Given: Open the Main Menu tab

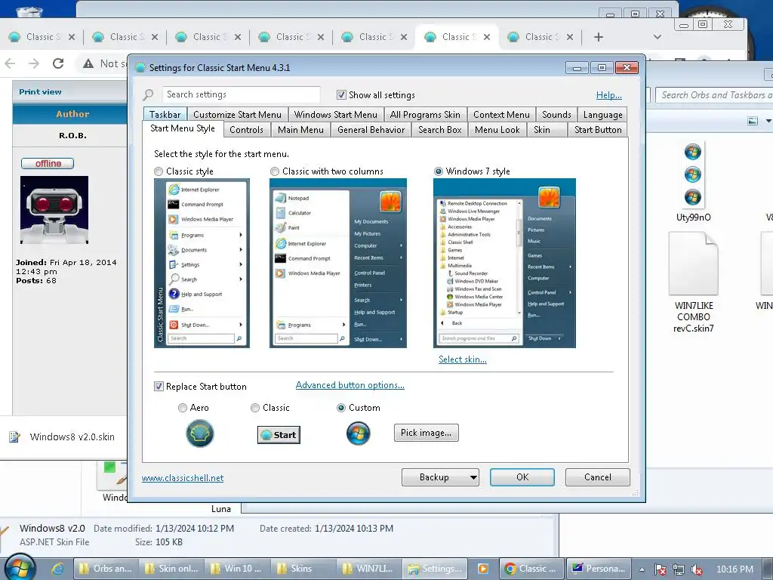Looking at the screenshot, I should (x=300, y=130).
